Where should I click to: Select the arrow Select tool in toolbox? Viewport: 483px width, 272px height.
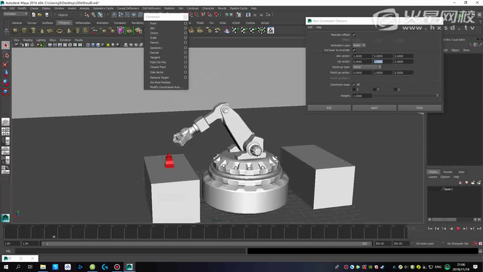tap(6, 46)
